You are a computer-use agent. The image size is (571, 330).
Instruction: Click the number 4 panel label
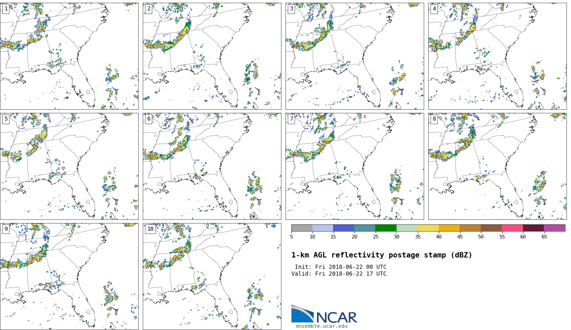pos(434,9)
